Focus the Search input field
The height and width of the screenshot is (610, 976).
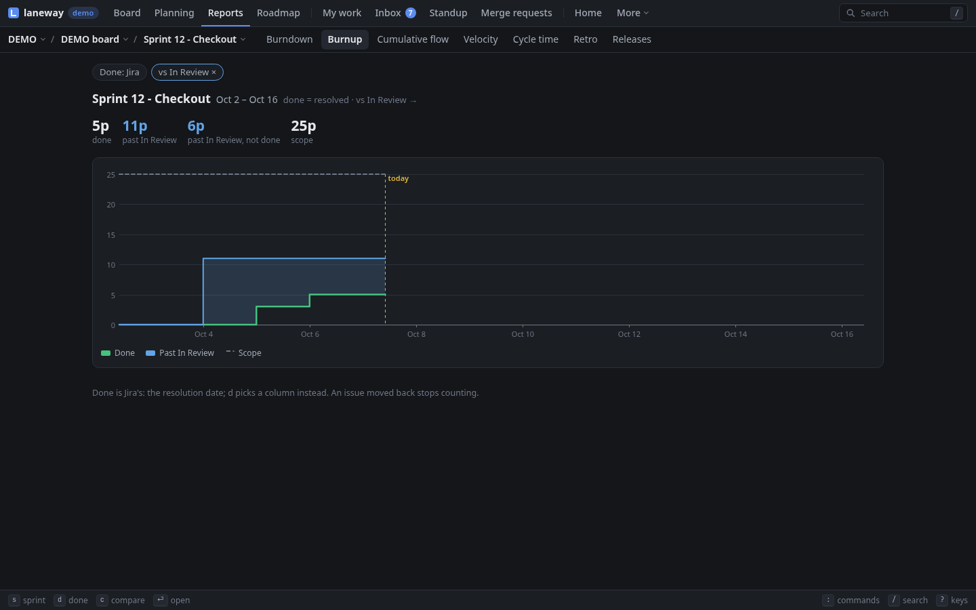coord(903,13)
